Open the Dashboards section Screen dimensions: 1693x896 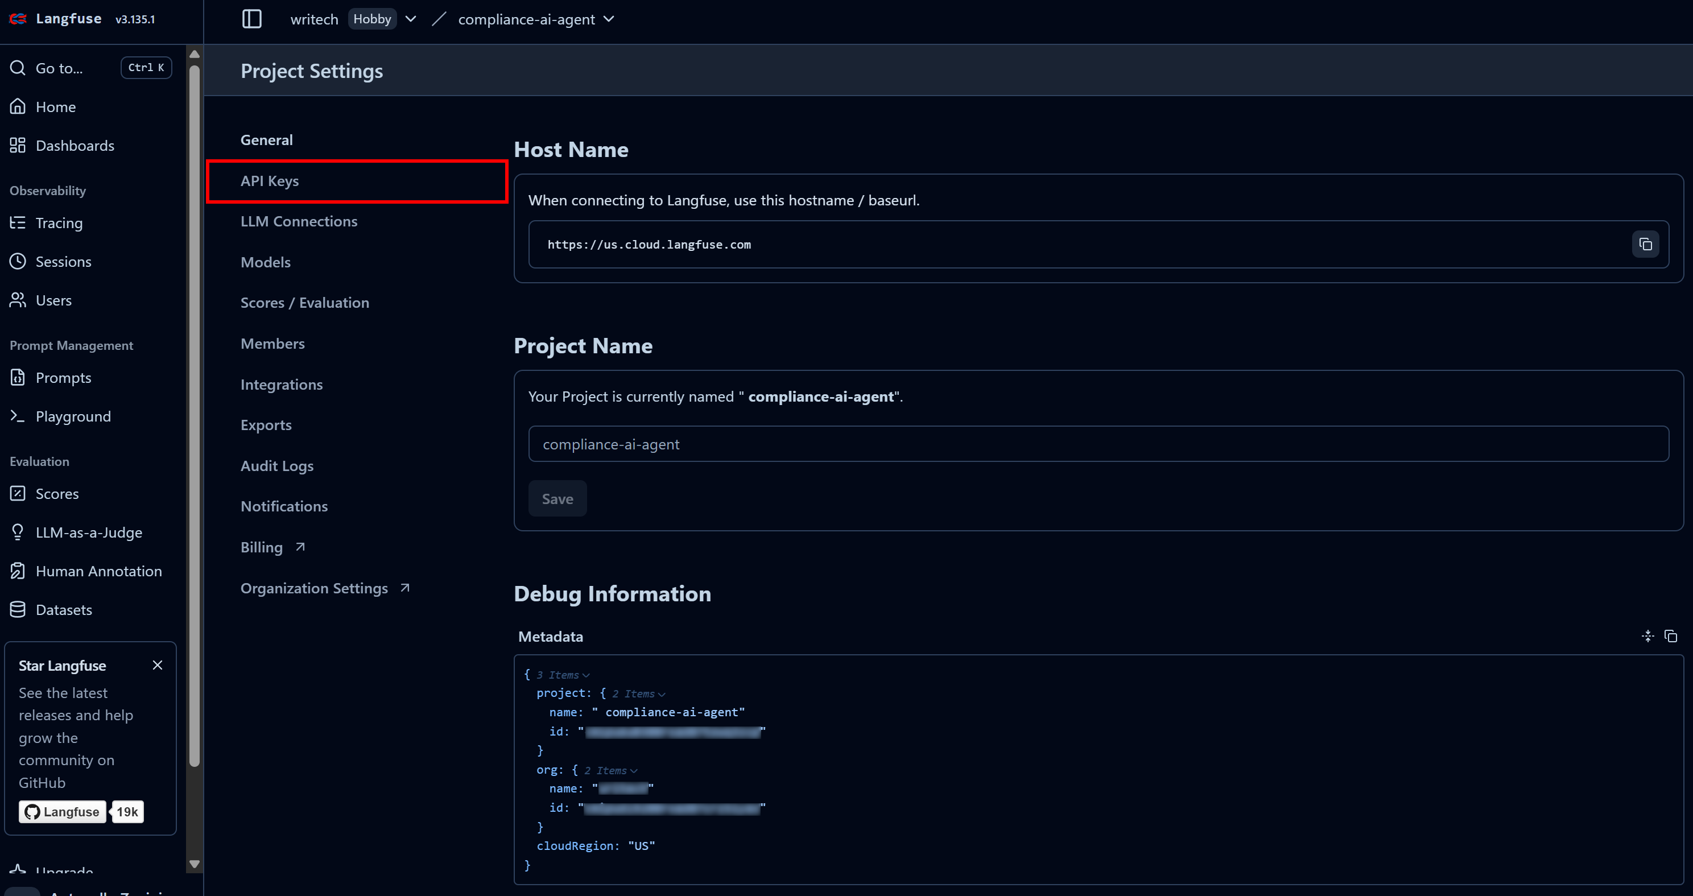tap(75, 145)
